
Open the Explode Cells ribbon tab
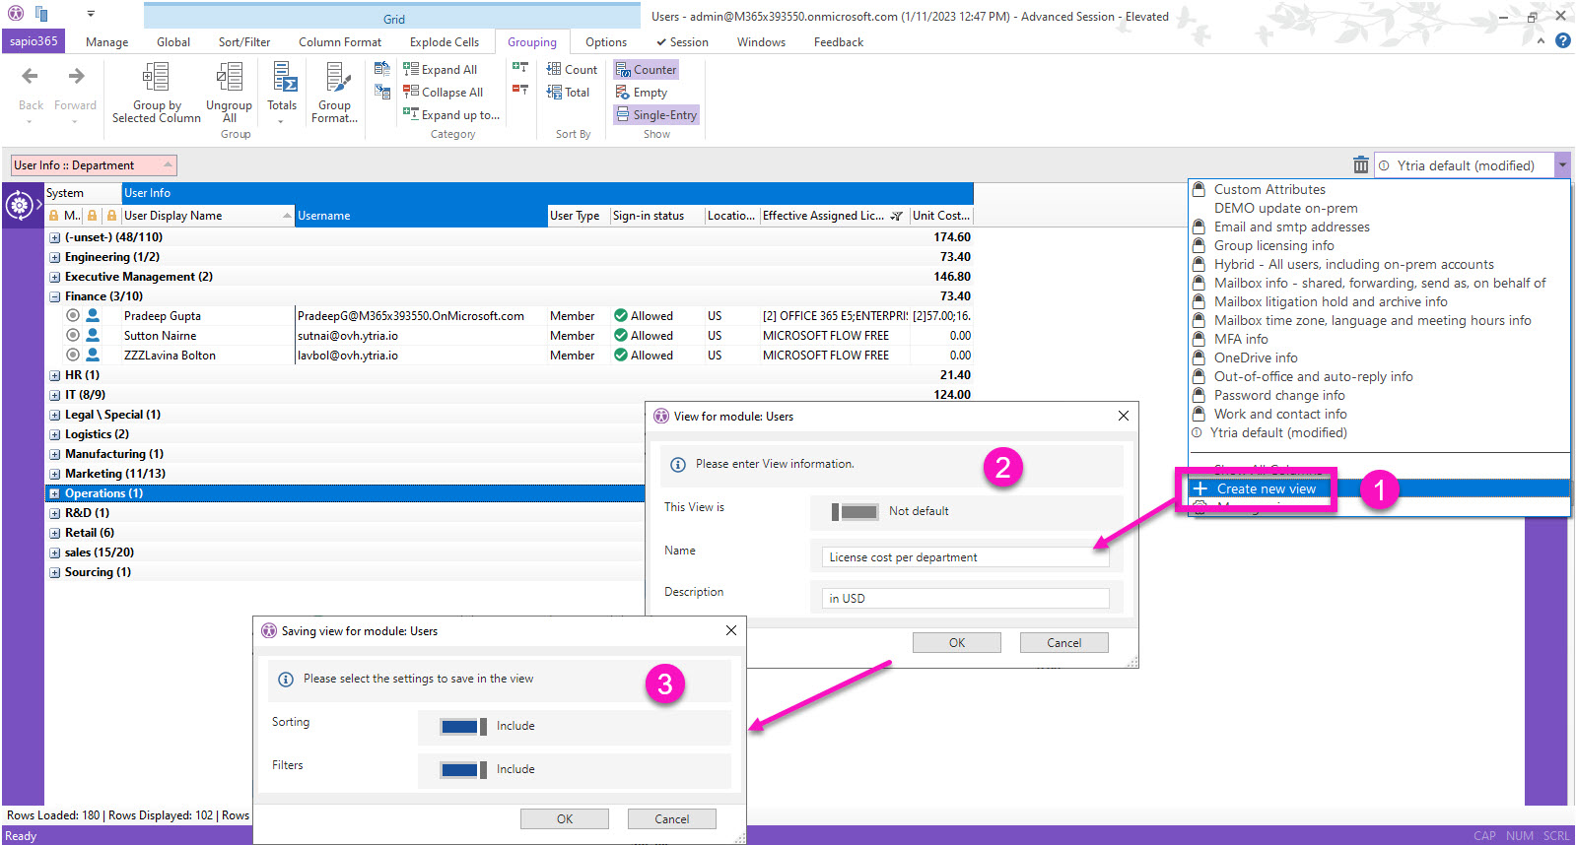pos(445,41)
